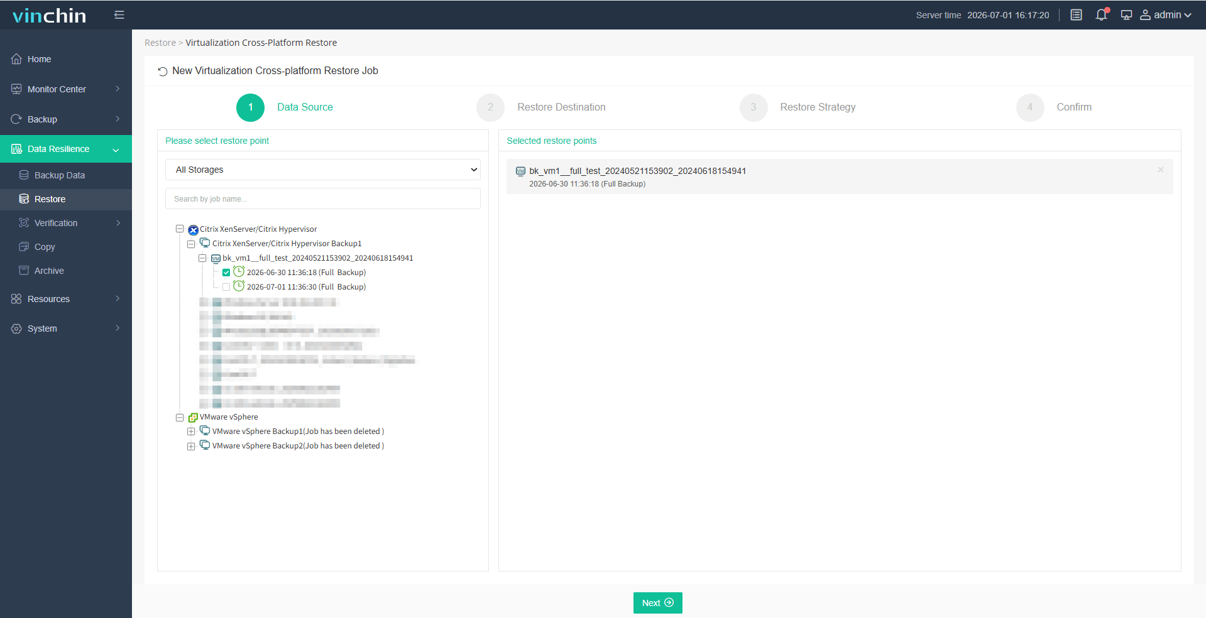Image resolution: width=1206 pixels, height=618 pixels.
Task: Click the Citrix XenServer platform icon
Action: 193,230
